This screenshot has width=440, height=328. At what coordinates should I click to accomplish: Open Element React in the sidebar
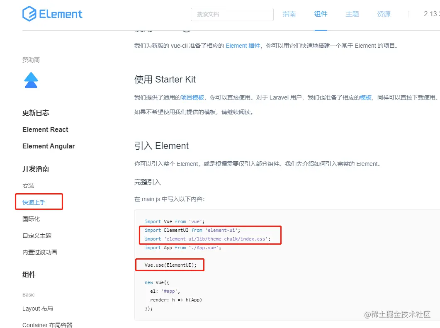point(45,129)
